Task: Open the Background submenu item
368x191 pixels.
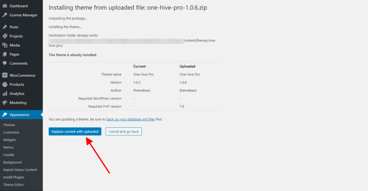Action: pyautogui.click(x=13, y=162)
